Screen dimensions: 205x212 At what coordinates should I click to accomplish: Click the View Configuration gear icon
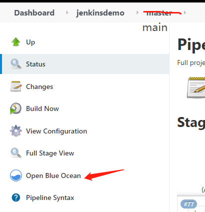coord(16,131)
